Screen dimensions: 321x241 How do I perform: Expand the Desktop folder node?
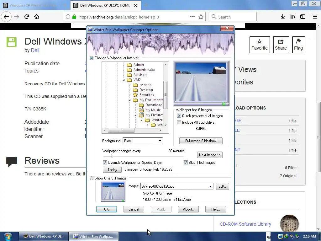point(129,90)
